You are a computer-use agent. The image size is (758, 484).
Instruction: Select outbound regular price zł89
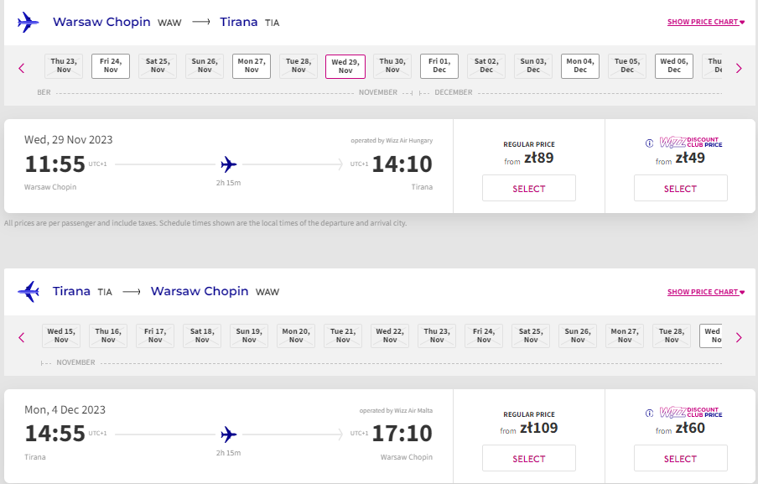tap(529, 188)
